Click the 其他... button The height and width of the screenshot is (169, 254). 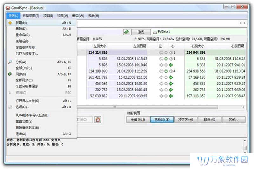pos(234,120)
